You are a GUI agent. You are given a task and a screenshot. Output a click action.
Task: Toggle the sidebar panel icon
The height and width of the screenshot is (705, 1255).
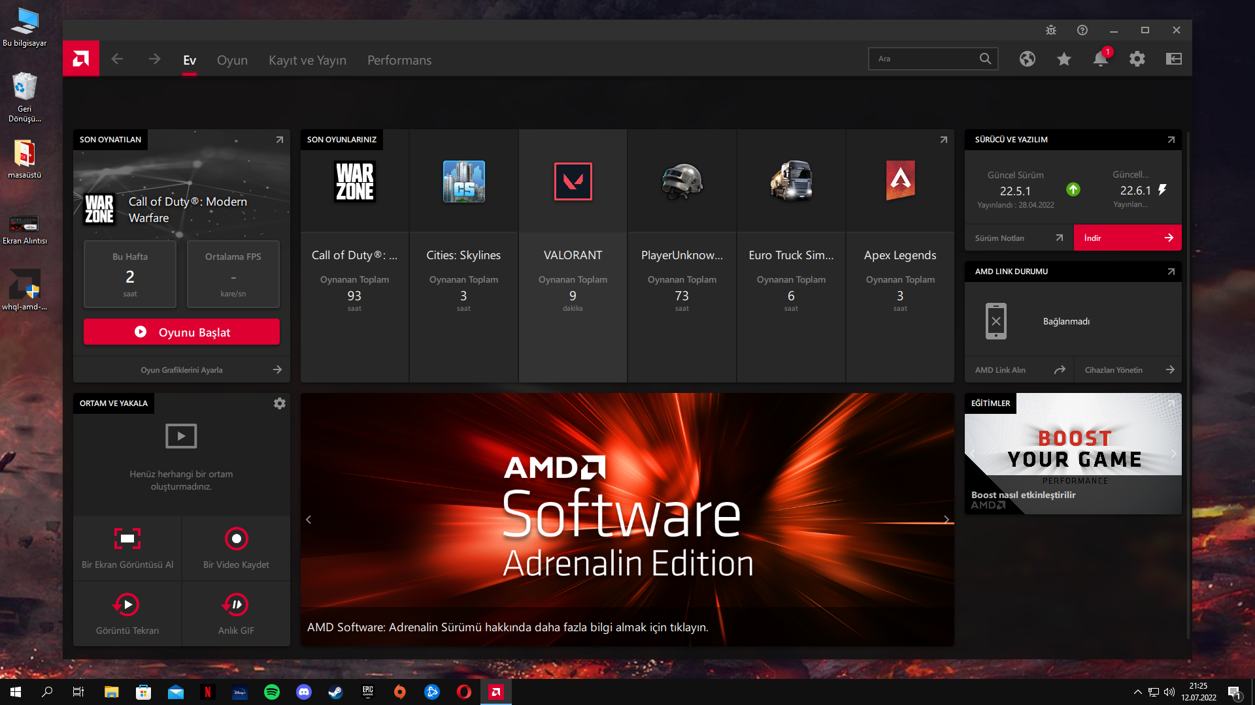click(1173, 59)
